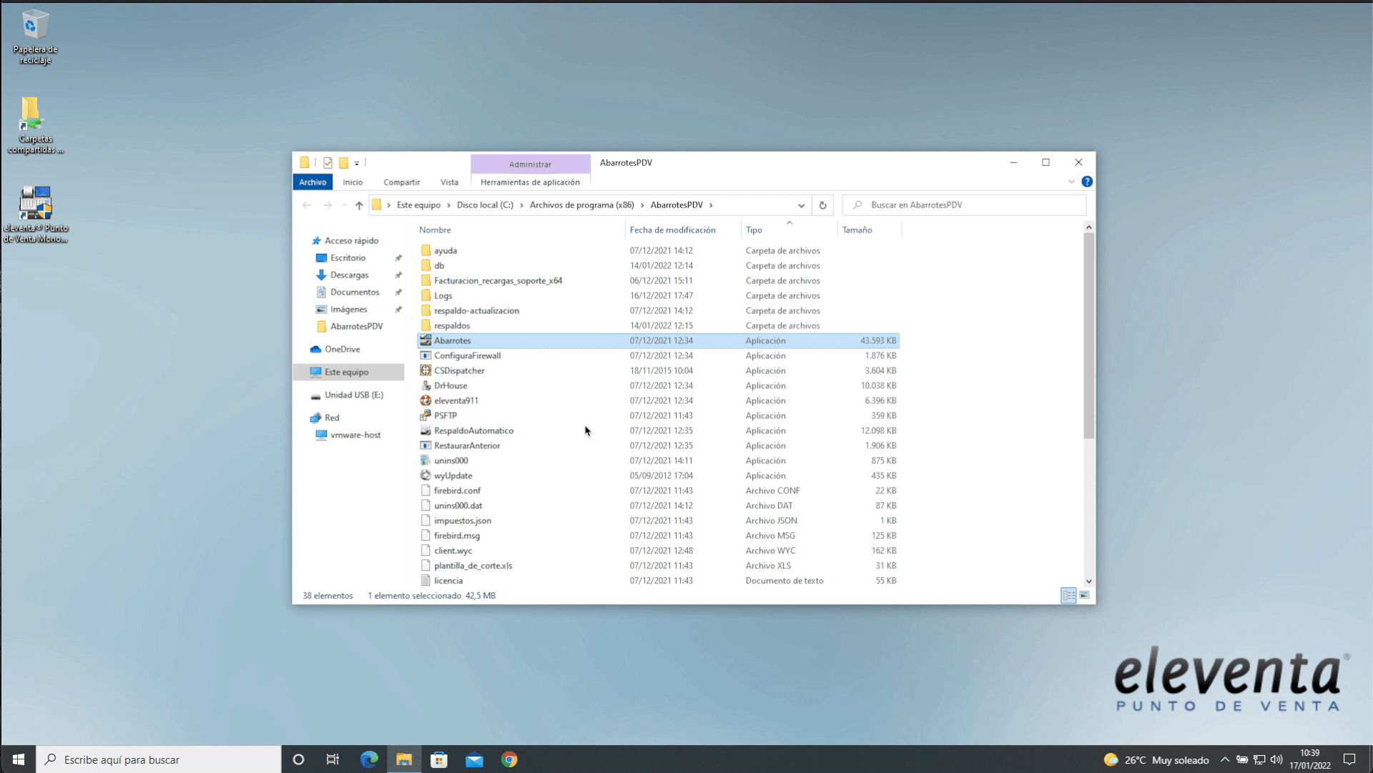
Task: Click the properties checkmark in quick access toolbar
Action: pos(328,163)
